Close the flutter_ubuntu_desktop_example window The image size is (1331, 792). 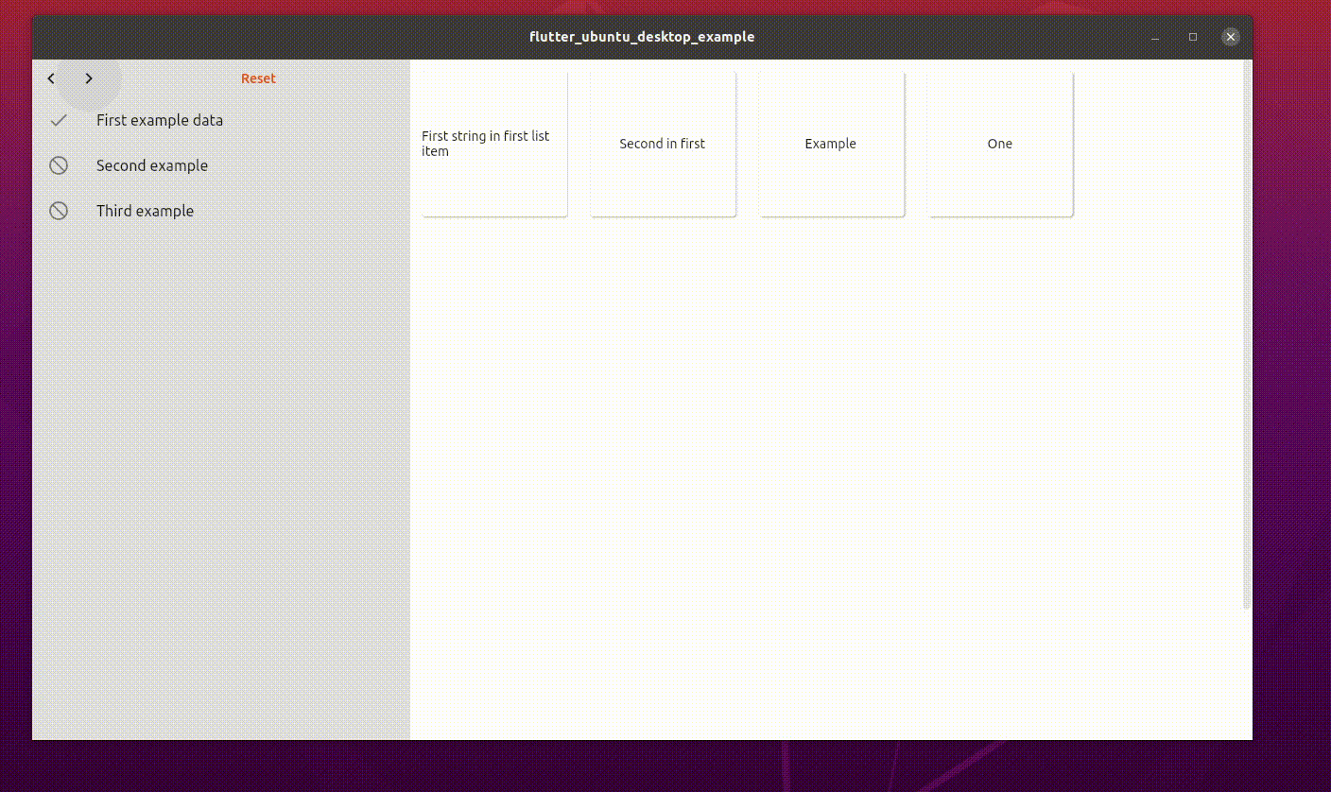(x=1230, y=37)
